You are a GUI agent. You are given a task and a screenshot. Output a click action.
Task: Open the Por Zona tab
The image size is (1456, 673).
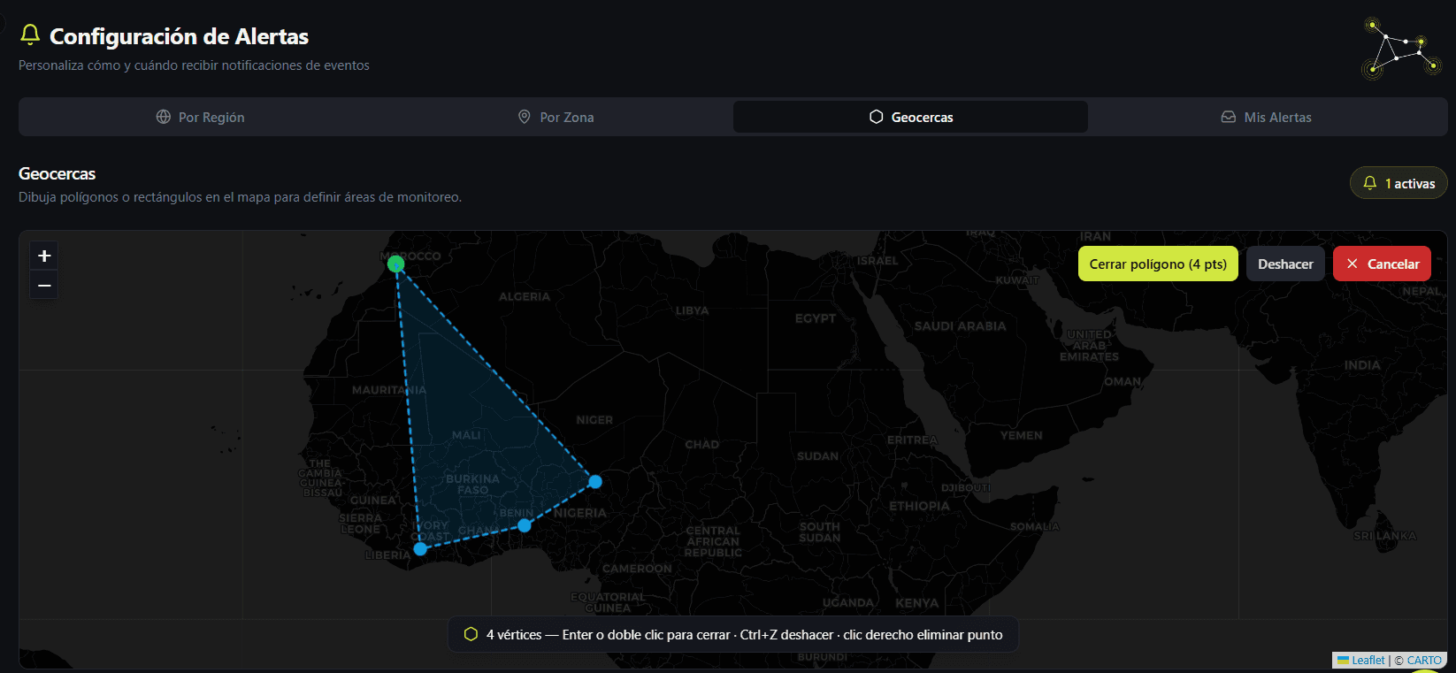(556, 117)
